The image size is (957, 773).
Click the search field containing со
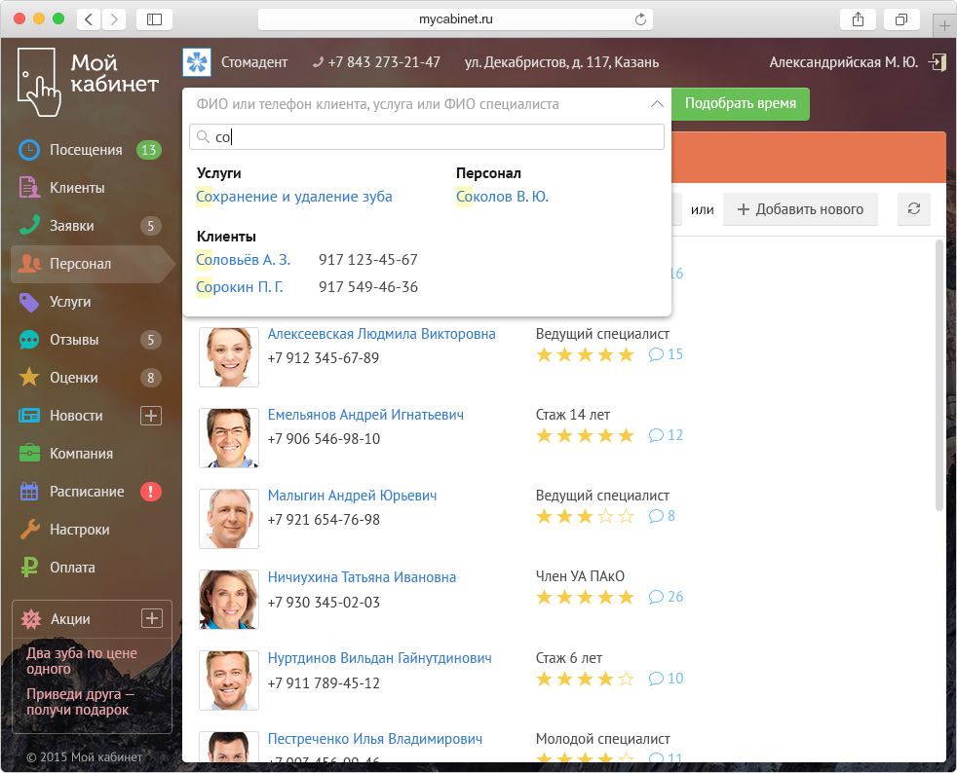427,136
